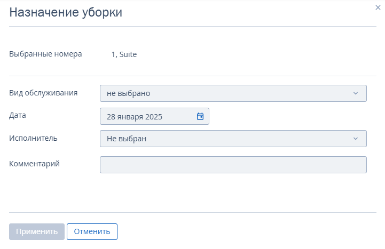Click the Выбранные номера label
This screenshot has width=385, height=249.
[x=45, y=54]
